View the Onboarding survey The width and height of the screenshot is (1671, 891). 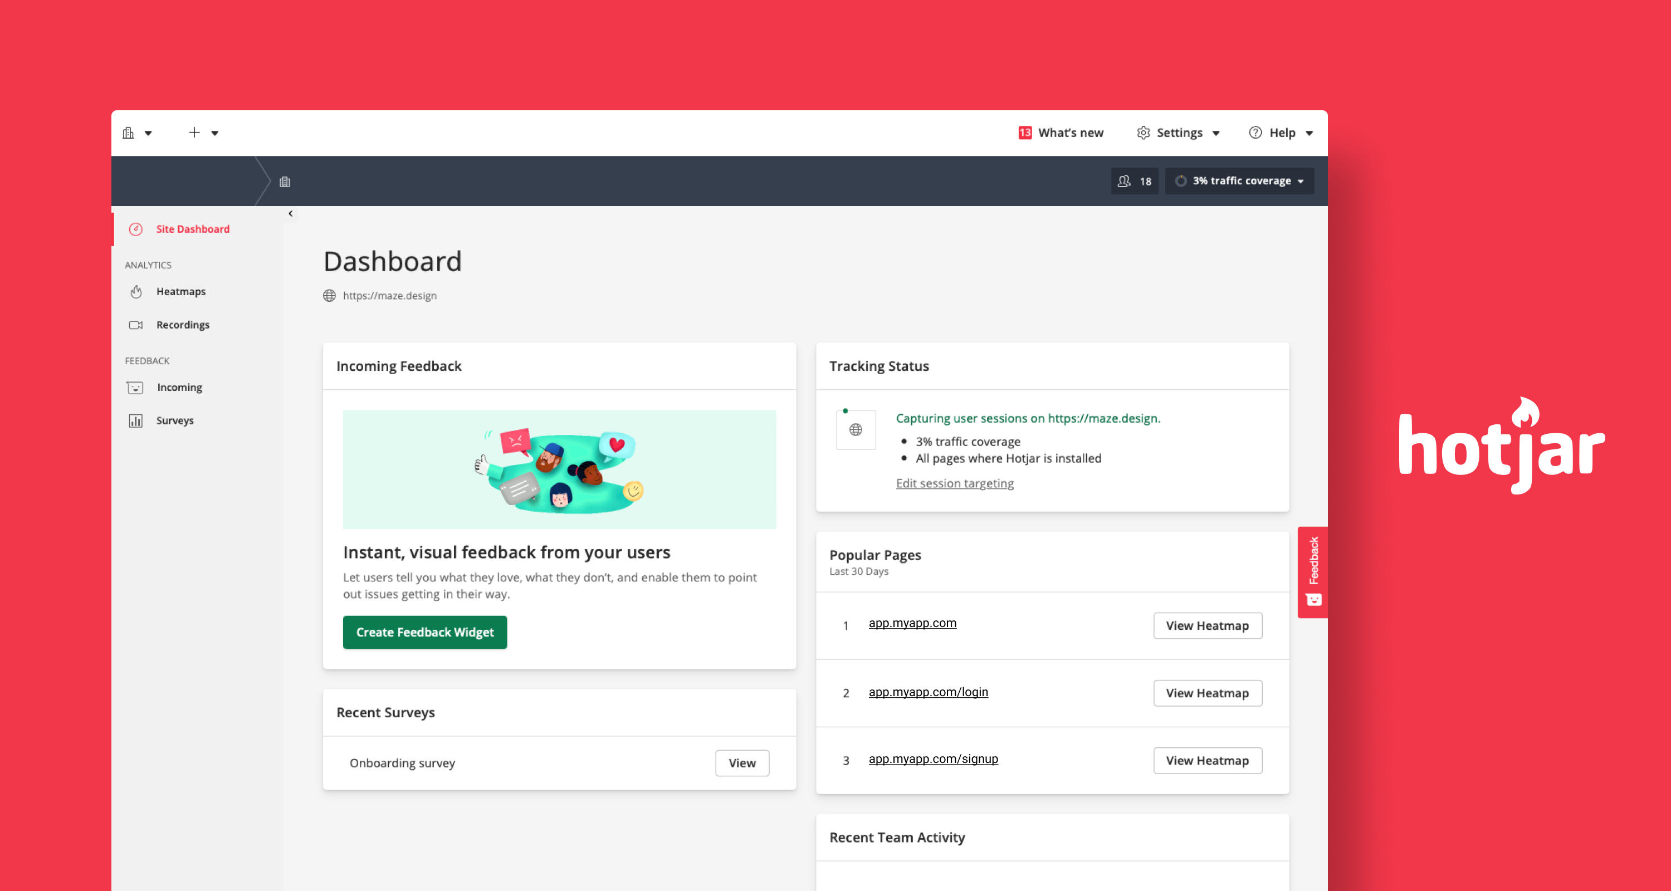pyautogui.click(x=742, y=763)
